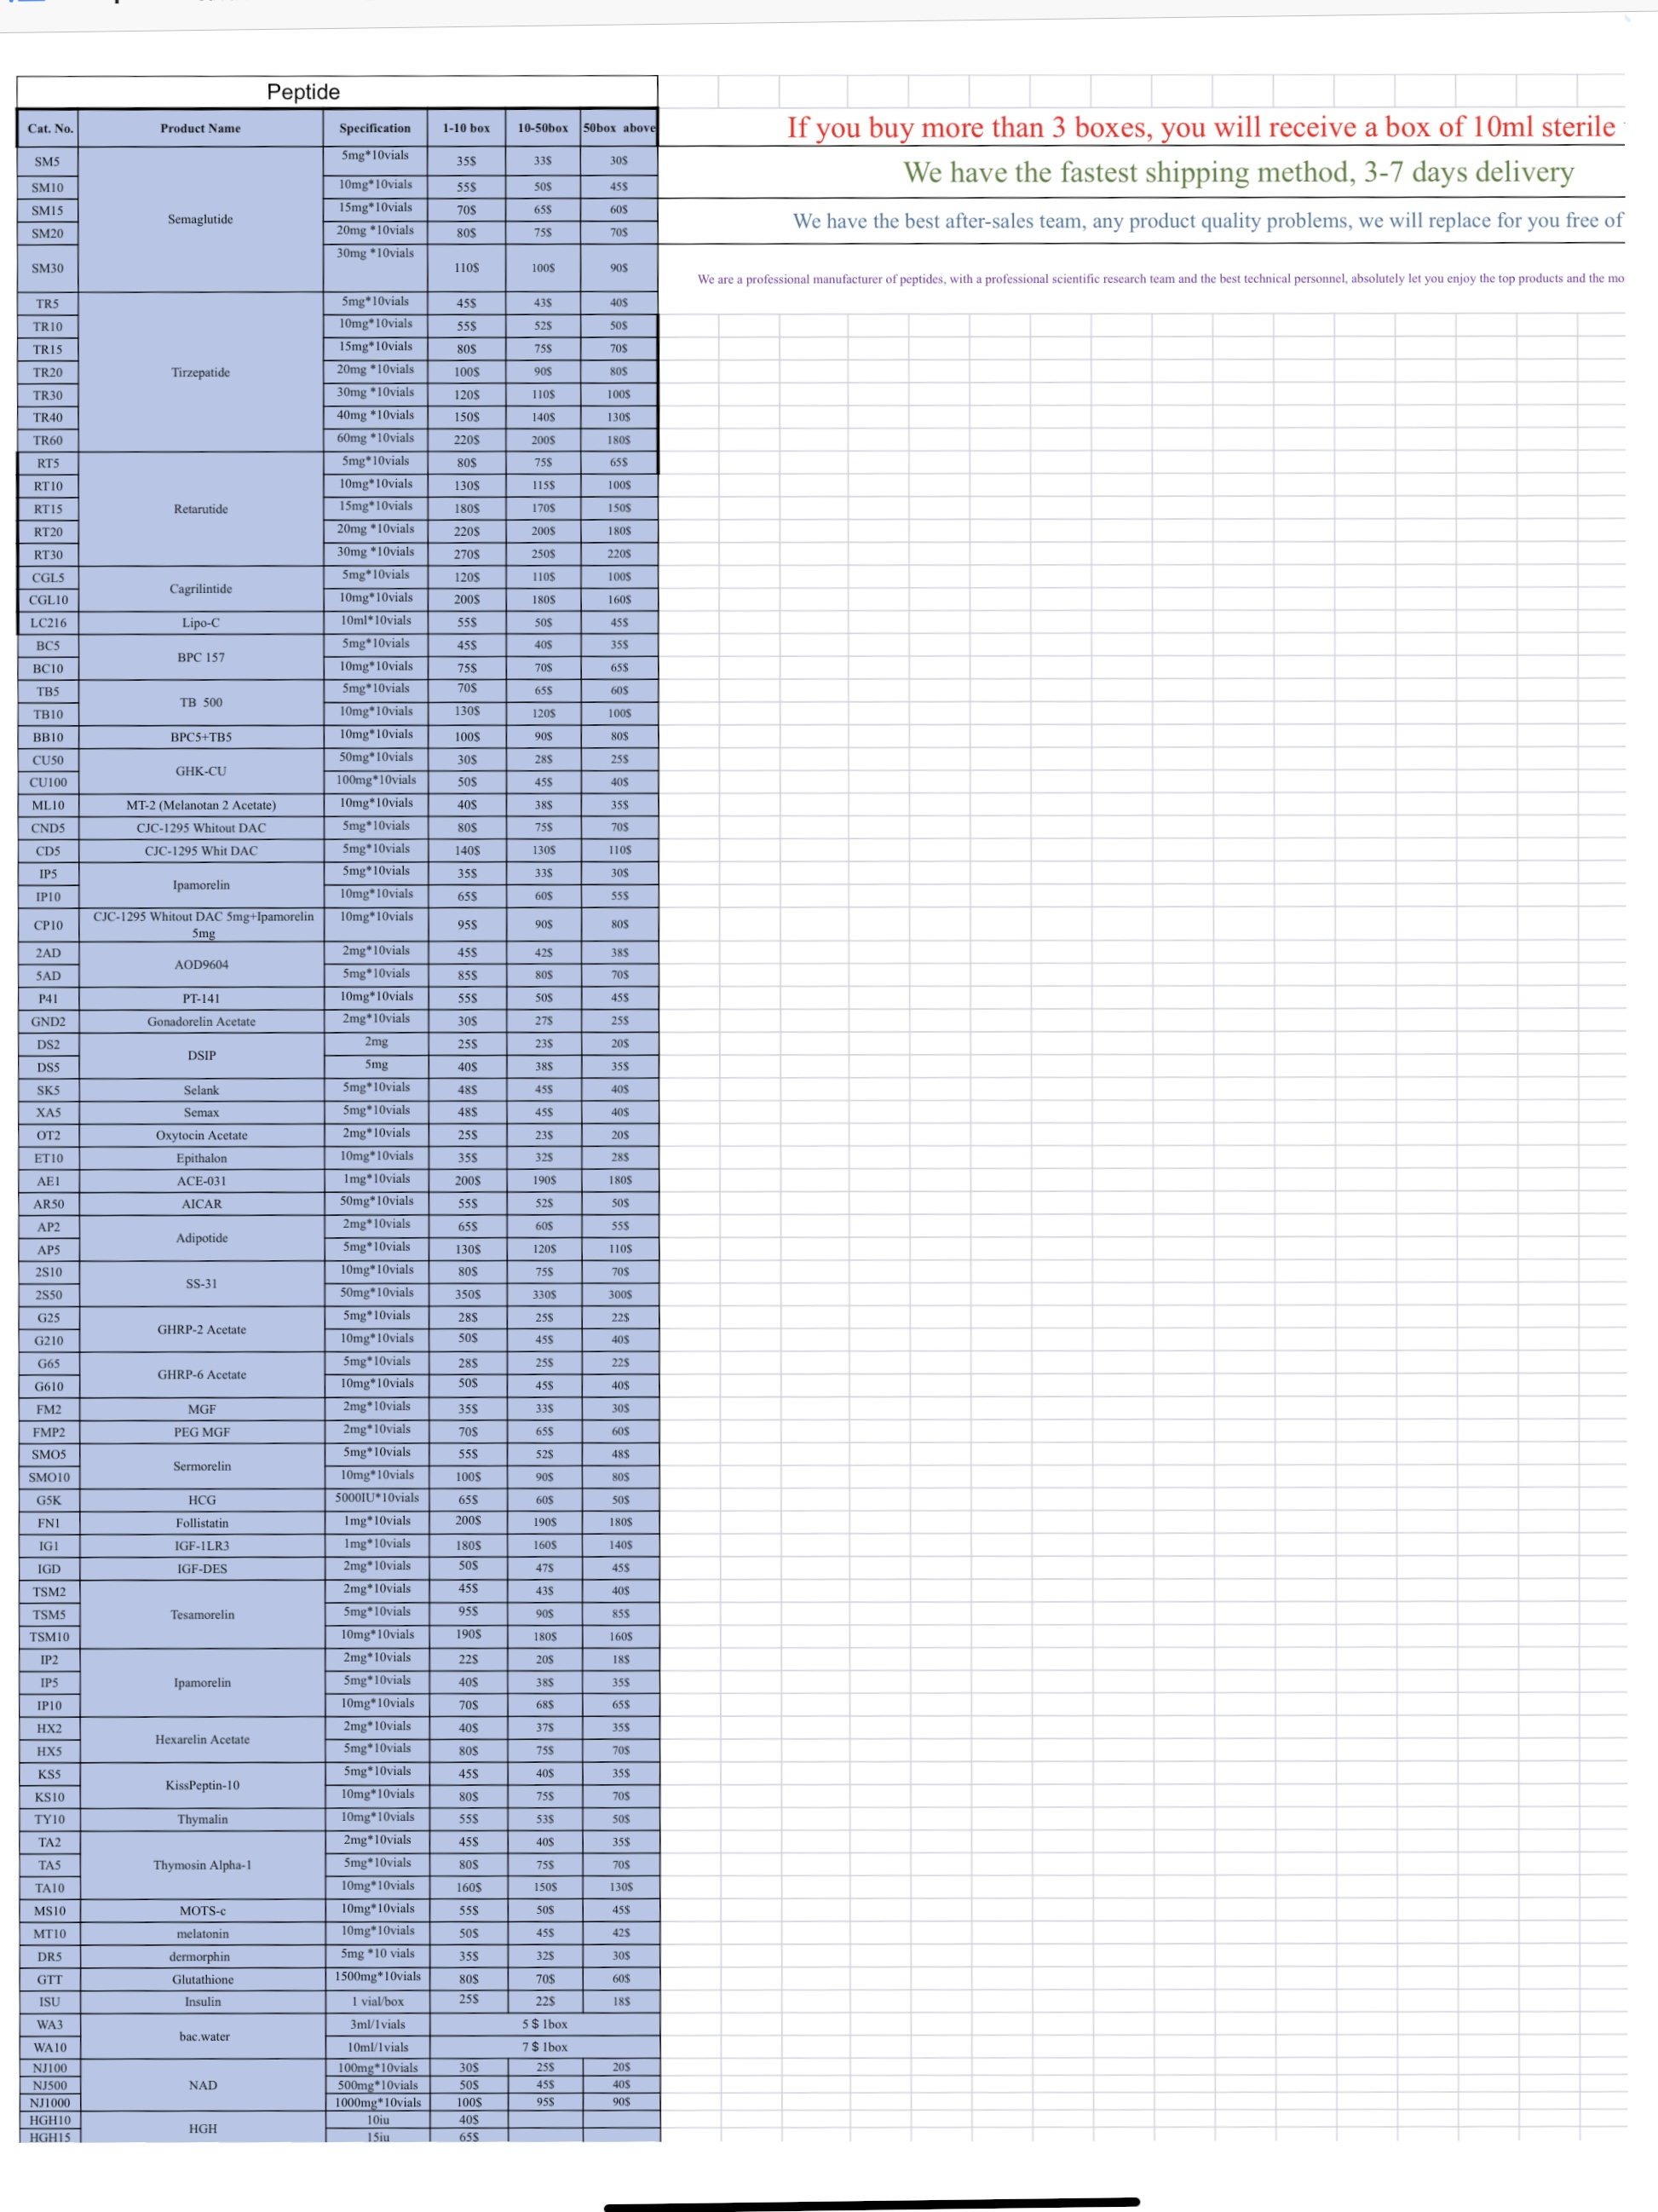Select the "HGH" product cell
Viewport: 1658px width, 2212px height.
[x=203, y=2128]
